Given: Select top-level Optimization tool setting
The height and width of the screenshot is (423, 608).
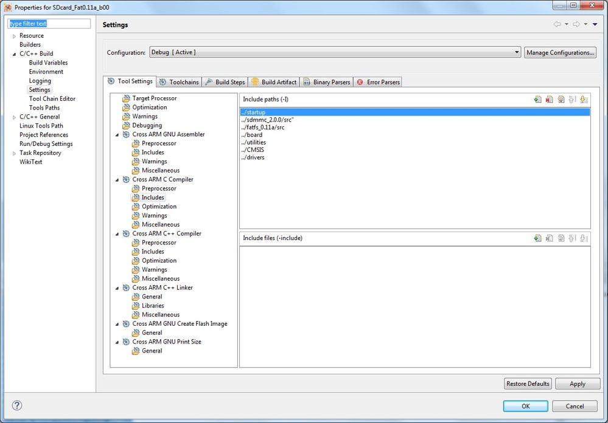Looking at the screenshot, I should click(x=150, y=108).
